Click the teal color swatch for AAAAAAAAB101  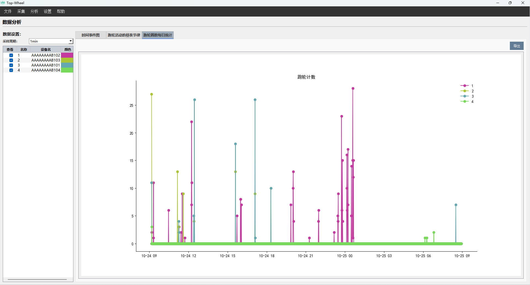tap(67, 65)
